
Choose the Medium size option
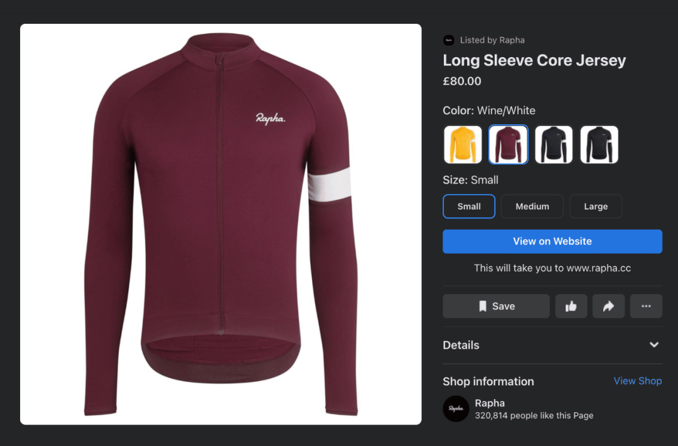(x=532, y=206)
